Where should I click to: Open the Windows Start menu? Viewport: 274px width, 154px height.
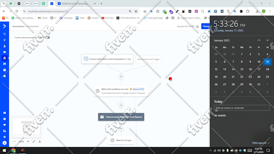point(4,150)
